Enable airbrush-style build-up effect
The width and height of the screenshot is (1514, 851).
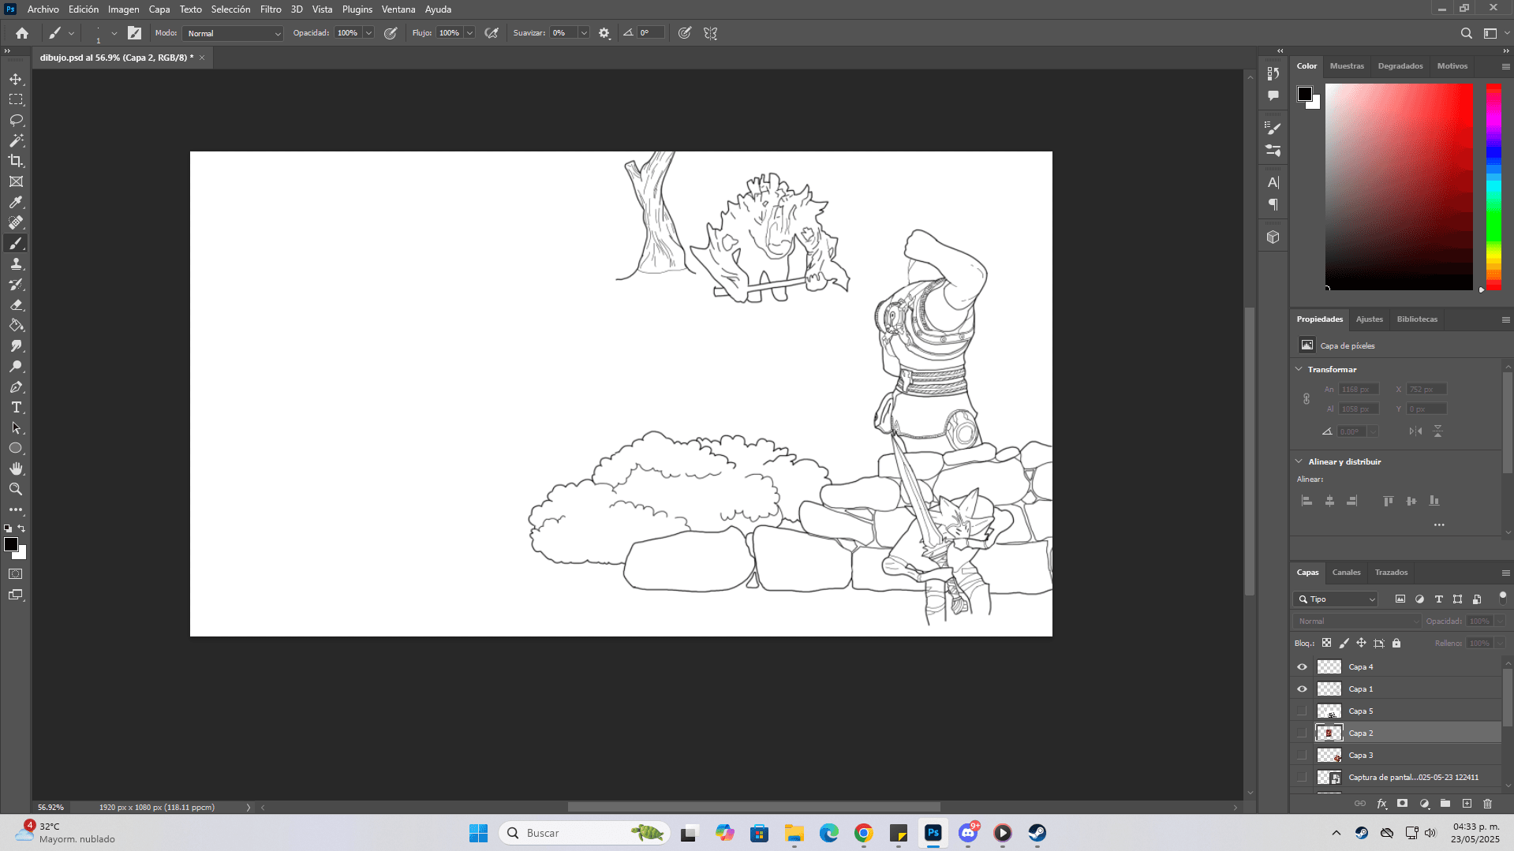[492, 33]
